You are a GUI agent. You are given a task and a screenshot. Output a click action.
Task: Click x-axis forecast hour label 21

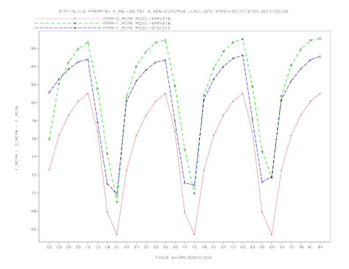pyautogui.click(x=117, y=247)
